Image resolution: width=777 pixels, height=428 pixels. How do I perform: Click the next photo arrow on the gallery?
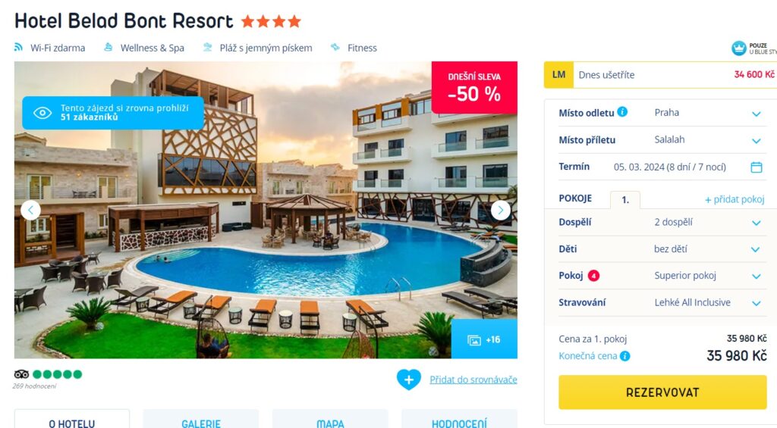coord(501,211)
